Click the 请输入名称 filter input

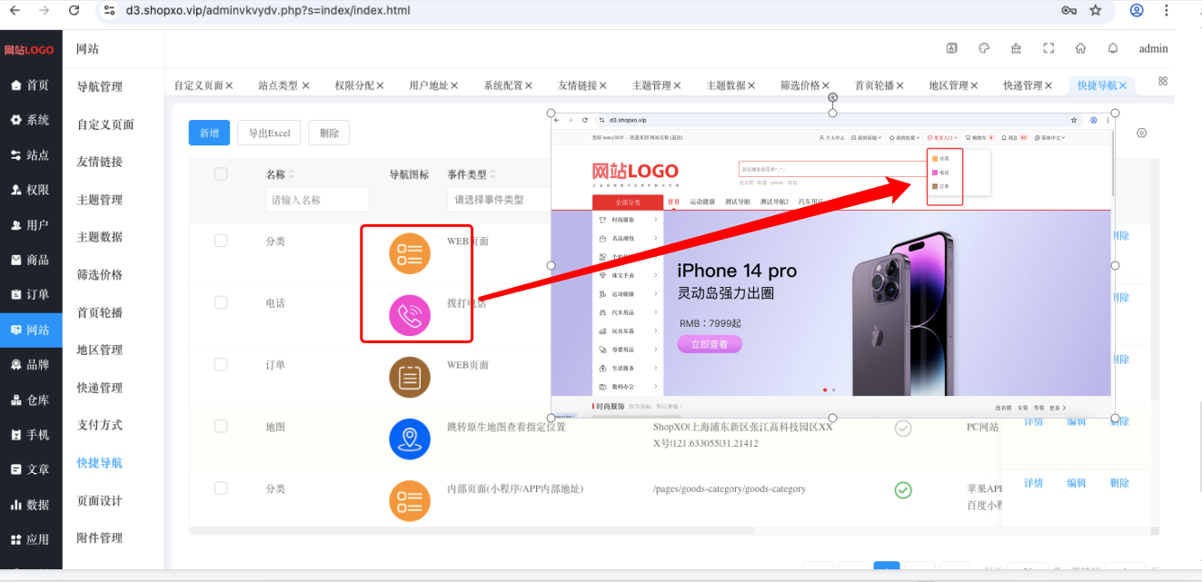pos(317,200)
